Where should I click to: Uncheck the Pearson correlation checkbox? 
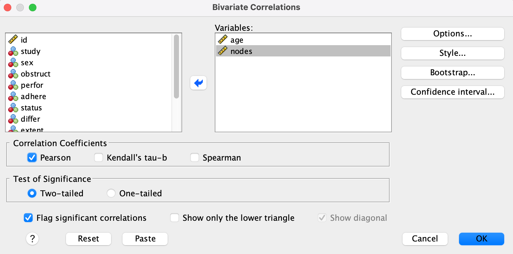(x=32, y=157)
